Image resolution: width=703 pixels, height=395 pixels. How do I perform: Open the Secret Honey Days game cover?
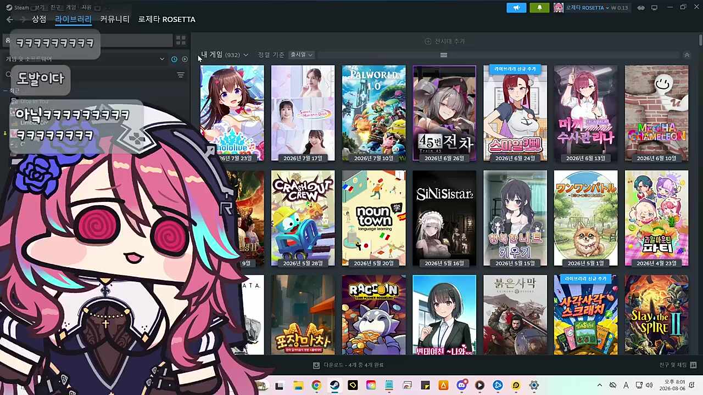pos(303,114)
